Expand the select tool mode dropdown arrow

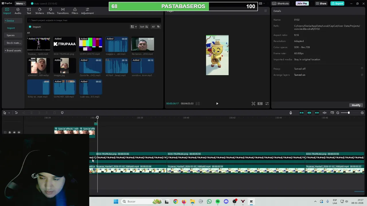pos(9,113)
